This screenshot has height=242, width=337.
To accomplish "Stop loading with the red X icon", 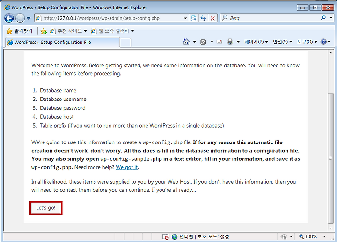I will [x=213, y=18].
